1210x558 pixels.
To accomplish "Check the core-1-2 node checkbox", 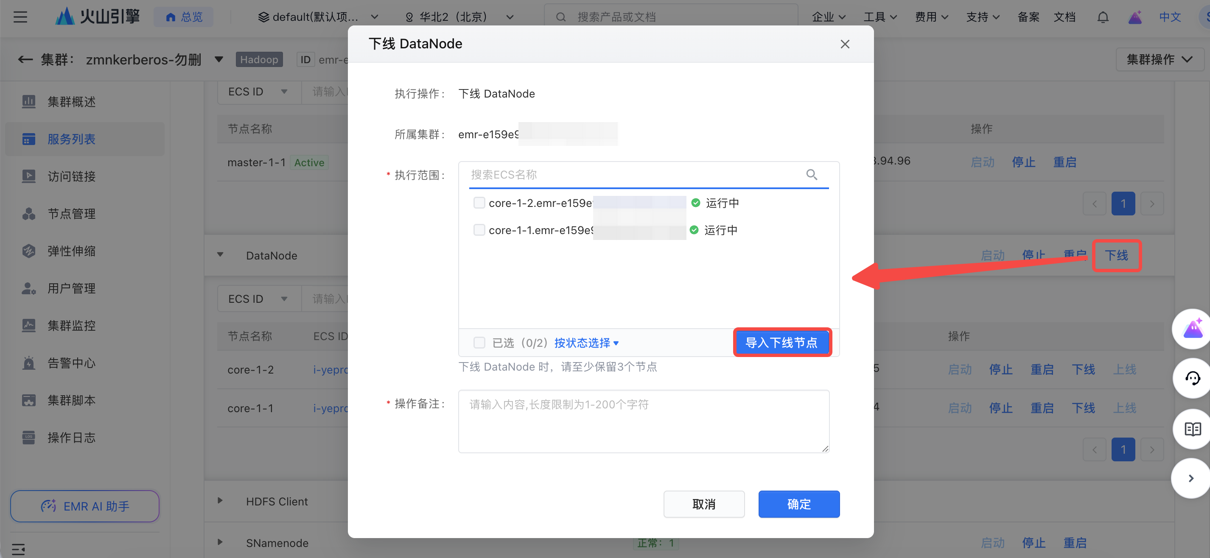I will coord(479,203).
